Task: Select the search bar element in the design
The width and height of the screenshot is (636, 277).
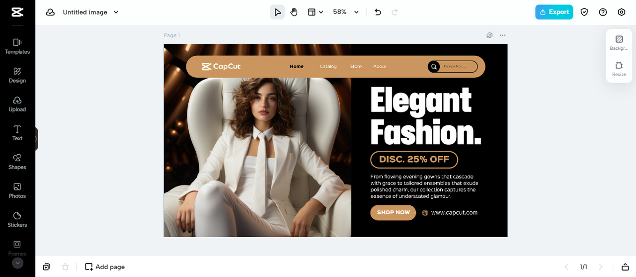Action: pyautogui.click(x=453, y=67)
